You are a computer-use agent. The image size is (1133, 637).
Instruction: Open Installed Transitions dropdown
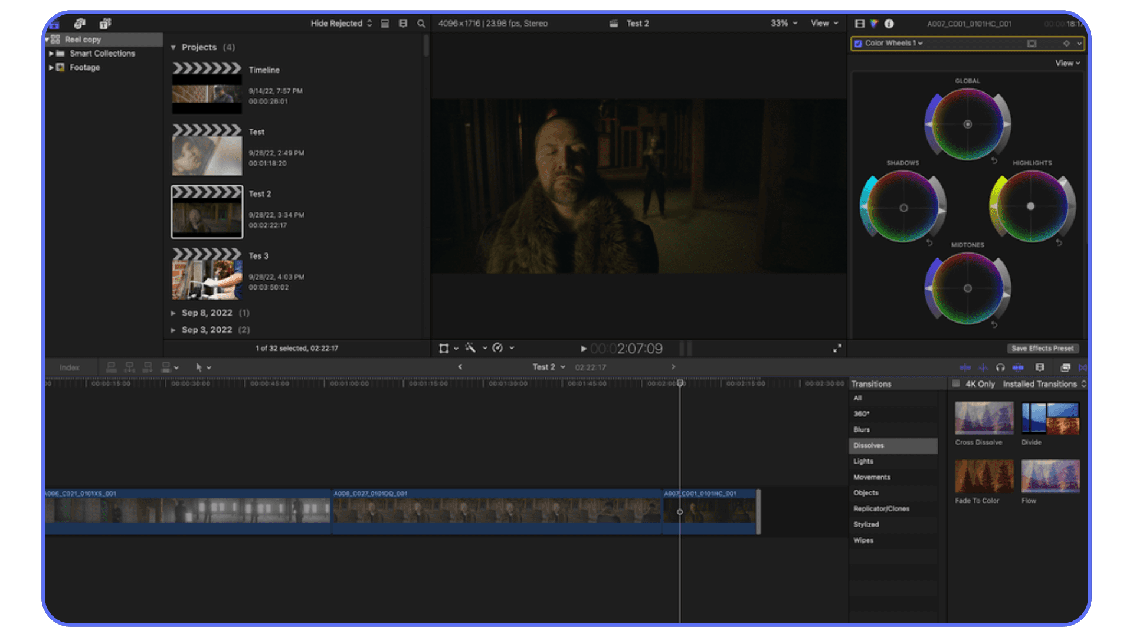point(1044,384)
